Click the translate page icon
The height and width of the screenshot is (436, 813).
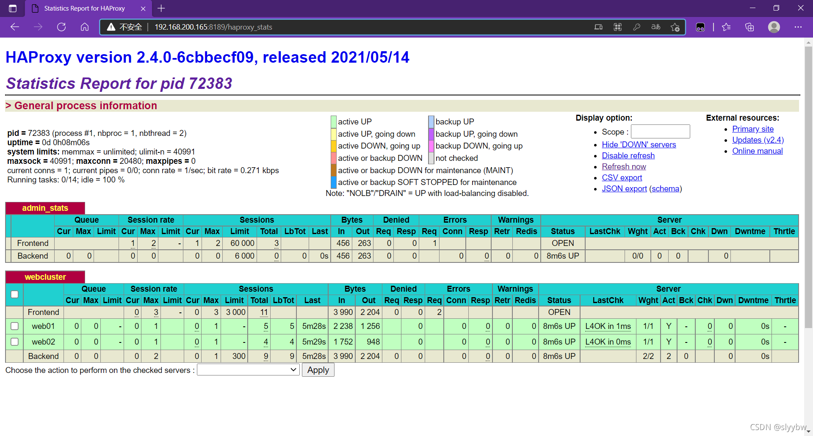(x=656, y=27)
